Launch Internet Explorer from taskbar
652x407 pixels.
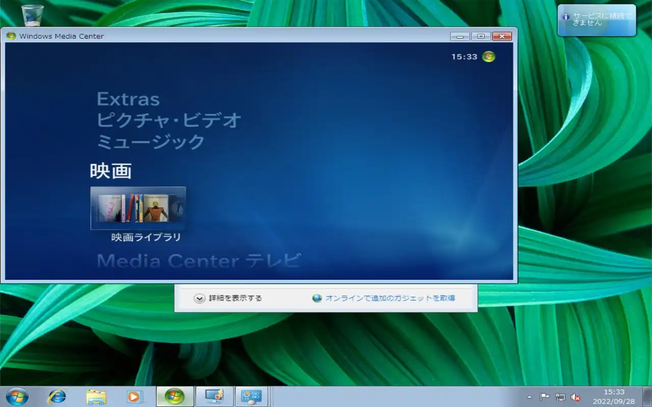point(57,397)
